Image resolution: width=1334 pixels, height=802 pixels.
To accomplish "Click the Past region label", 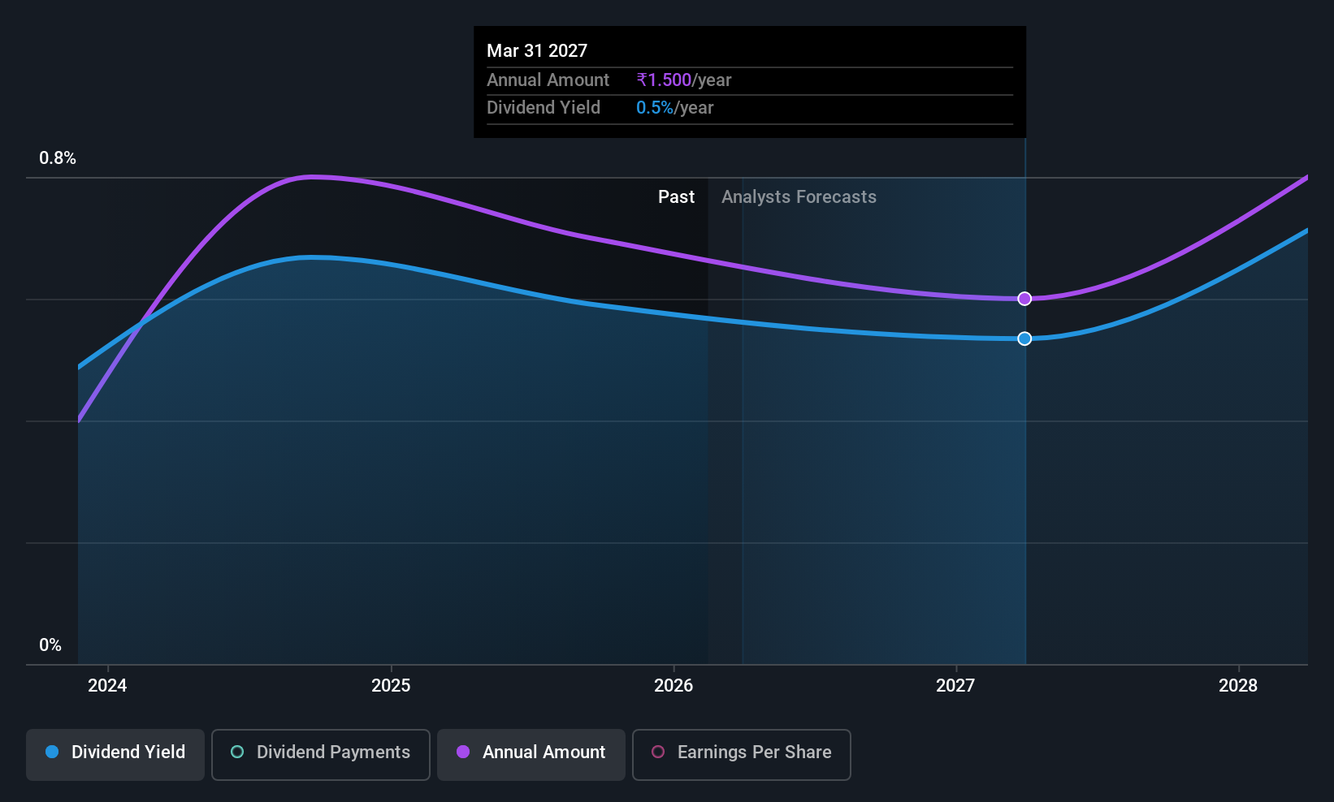I will pyautogui.click(x=676, y=197).
